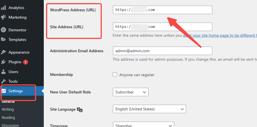Click the Site Language label text
Image resolution: width=257 pixels, height=127 pixels.
[63, 109]
